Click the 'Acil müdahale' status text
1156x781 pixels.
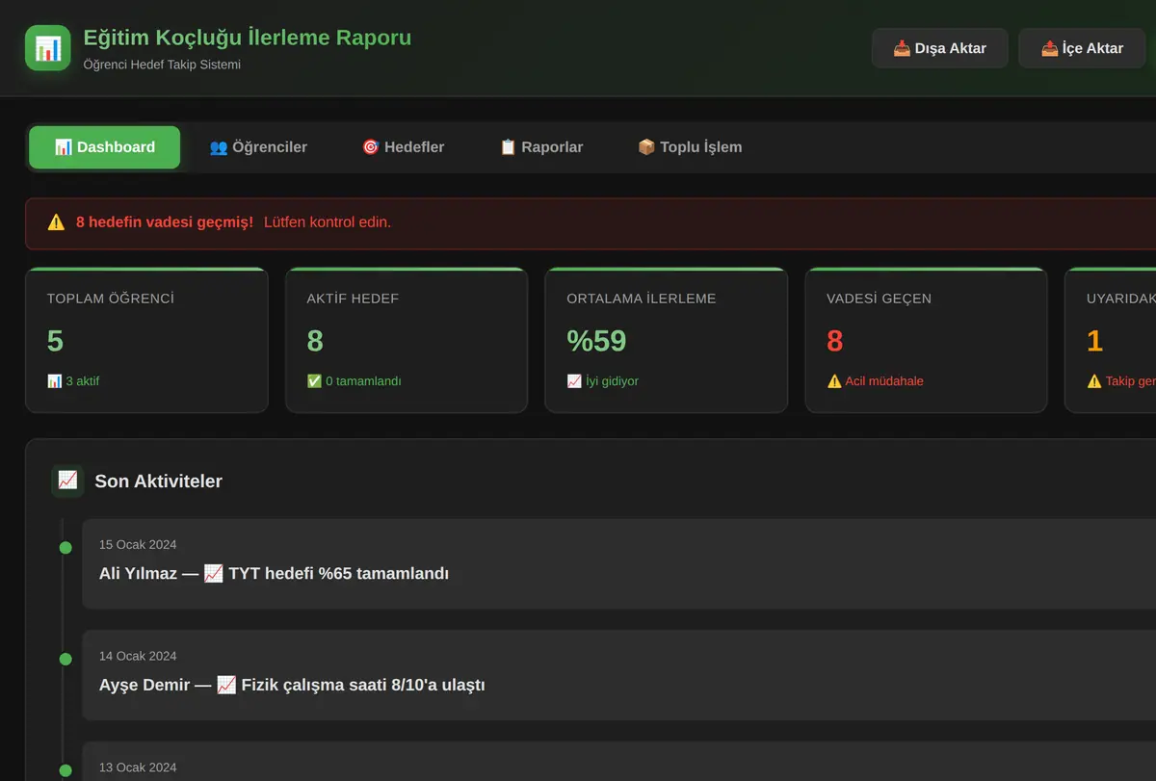pos(884,381)
